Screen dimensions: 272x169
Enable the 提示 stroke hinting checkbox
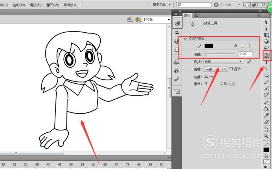[231, 69]
